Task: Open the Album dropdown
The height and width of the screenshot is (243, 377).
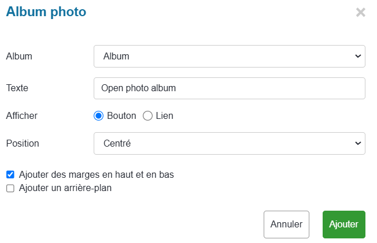Action: coord(229,57)
